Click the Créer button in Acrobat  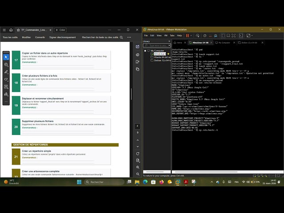point(60,30)
